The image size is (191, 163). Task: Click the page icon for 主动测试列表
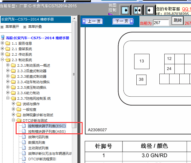[x=24, y=148]
